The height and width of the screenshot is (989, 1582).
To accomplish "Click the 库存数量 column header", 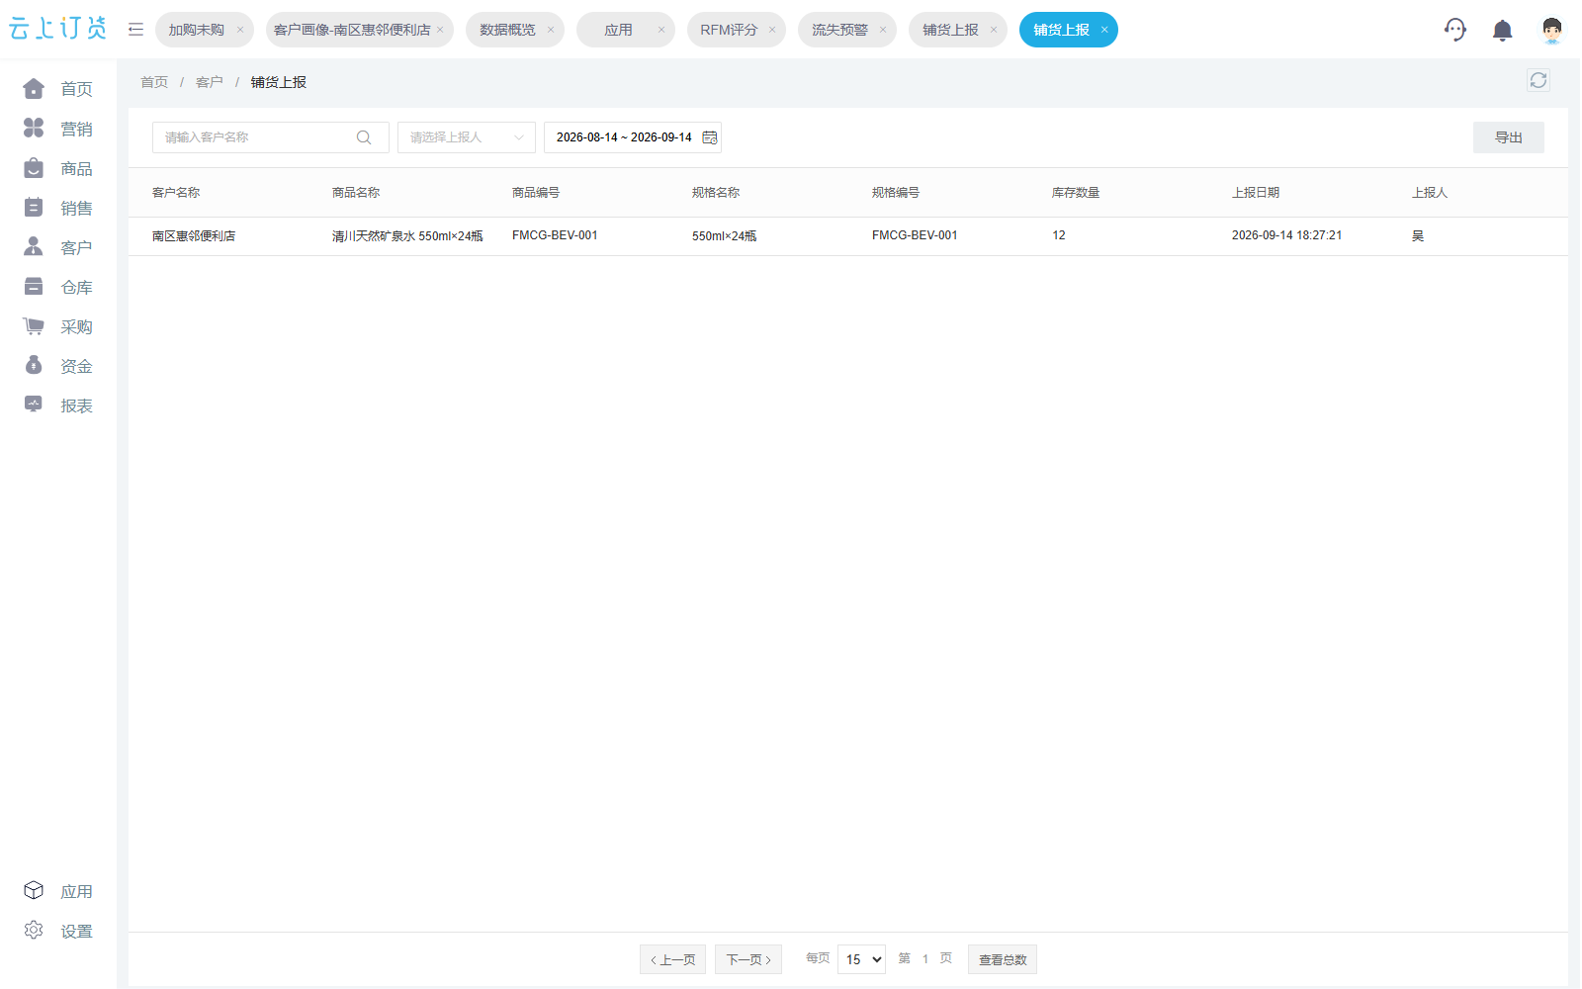I will click(x=1076, y=193).
